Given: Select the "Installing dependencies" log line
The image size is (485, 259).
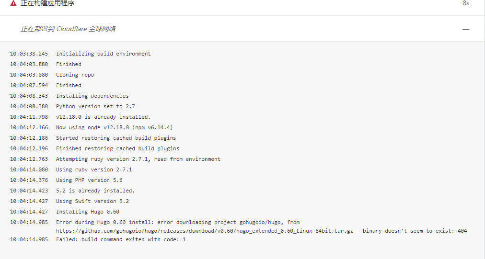Looking at the screenshot, I should [x=92, y=96].
